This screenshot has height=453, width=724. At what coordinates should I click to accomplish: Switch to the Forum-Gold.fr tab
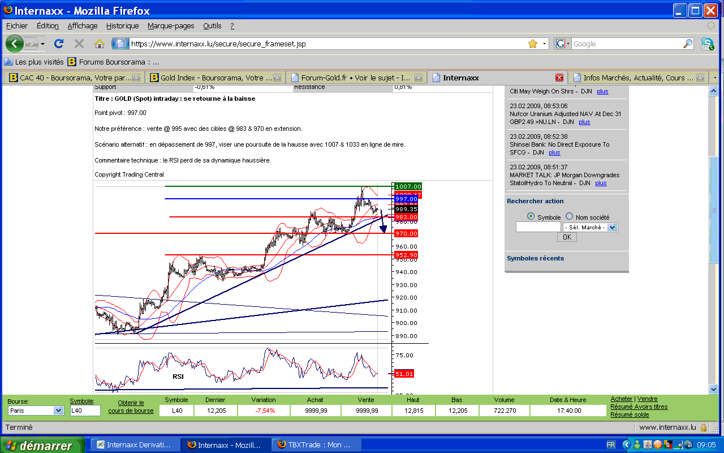[x=356, y=78]
